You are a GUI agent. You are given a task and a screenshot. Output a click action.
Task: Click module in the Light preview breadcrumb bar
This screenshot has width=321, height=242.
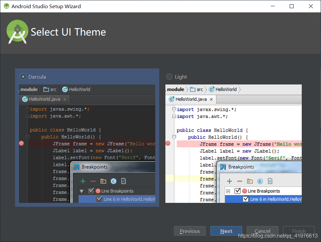[x=176, y=89]
